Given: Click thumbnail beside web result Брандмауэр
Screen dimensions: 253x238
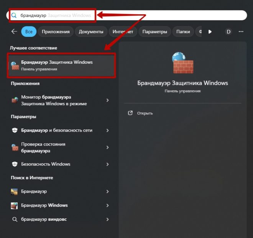Looking at the screenshot, I should tap(14, 192).
